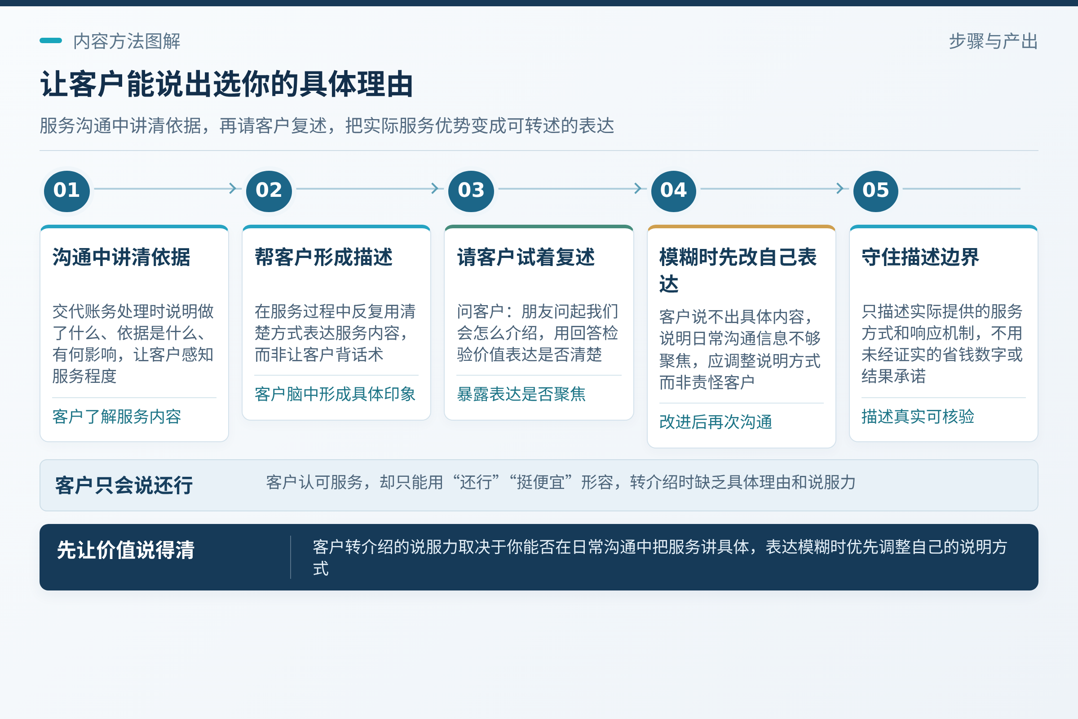Click the card heading 帮客户形成描述

323,257
